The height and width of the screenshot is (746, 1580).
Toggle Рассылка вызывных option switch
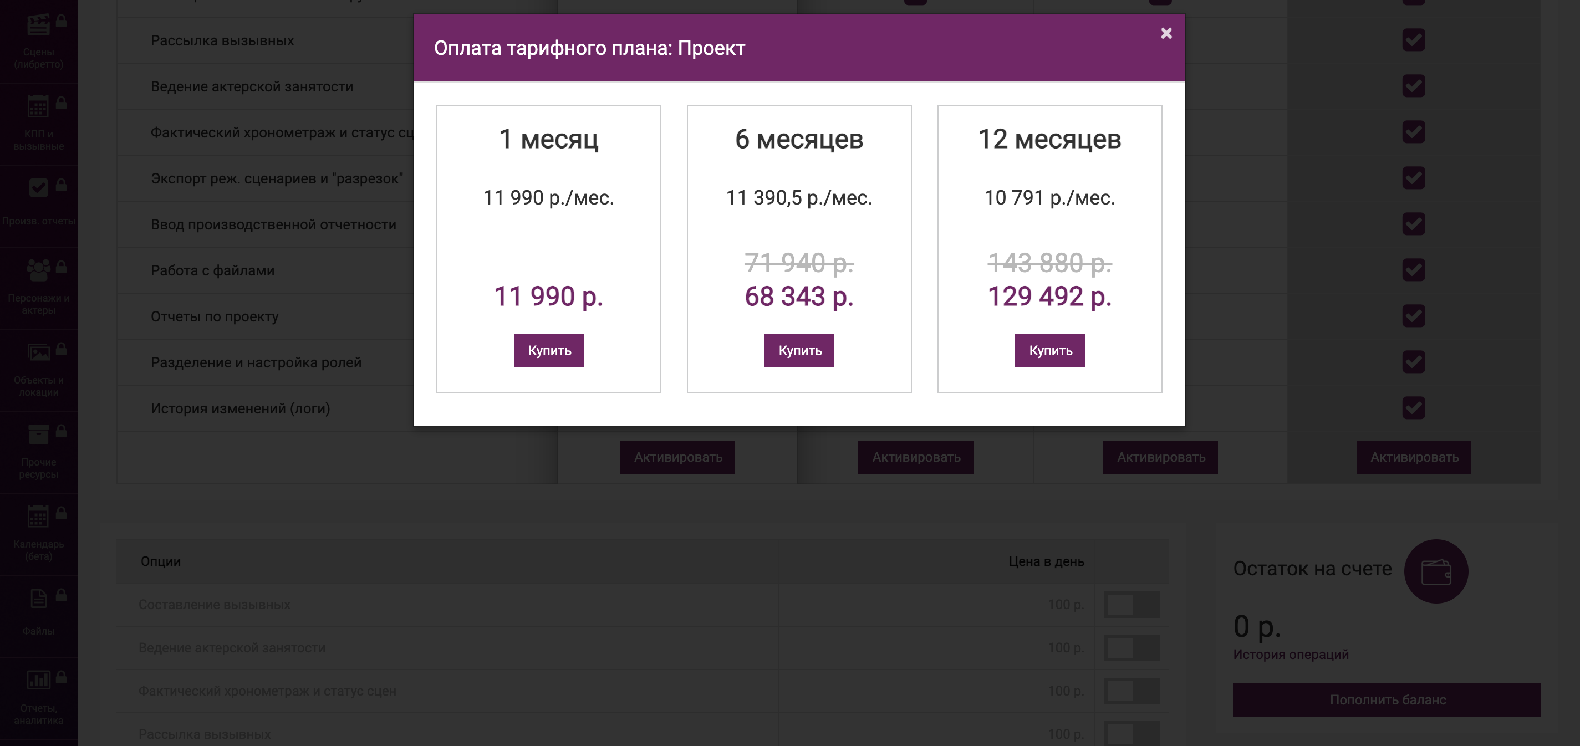coord(1132,734)
